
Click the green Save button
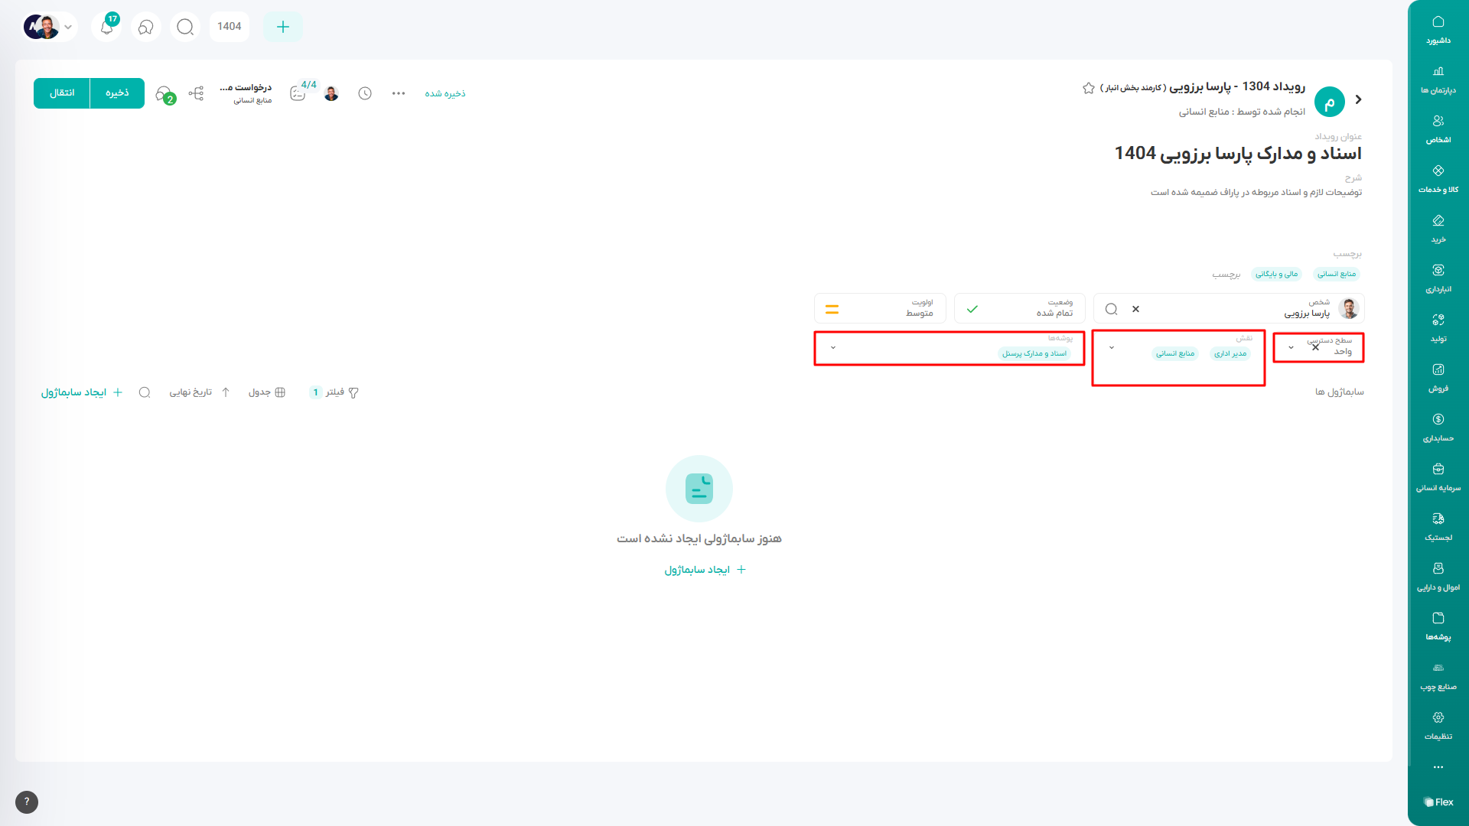click(117, 93)
